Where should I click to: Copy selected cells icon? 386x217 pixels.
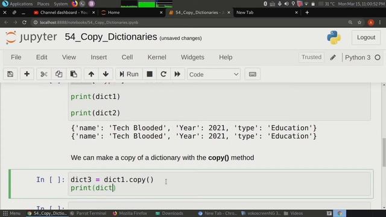59,74
